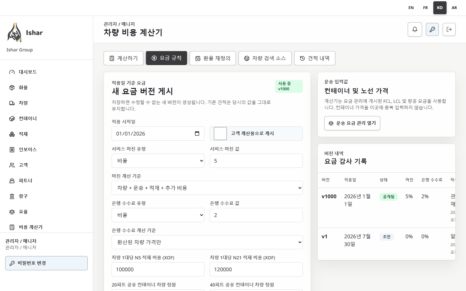Open the 환율 재정의 tab
Image resolution: width=466 pixels, height=291 pixels.
coord(213,58)
